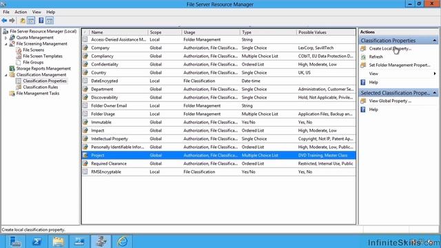Sort by the Possible Values column header

326,32
